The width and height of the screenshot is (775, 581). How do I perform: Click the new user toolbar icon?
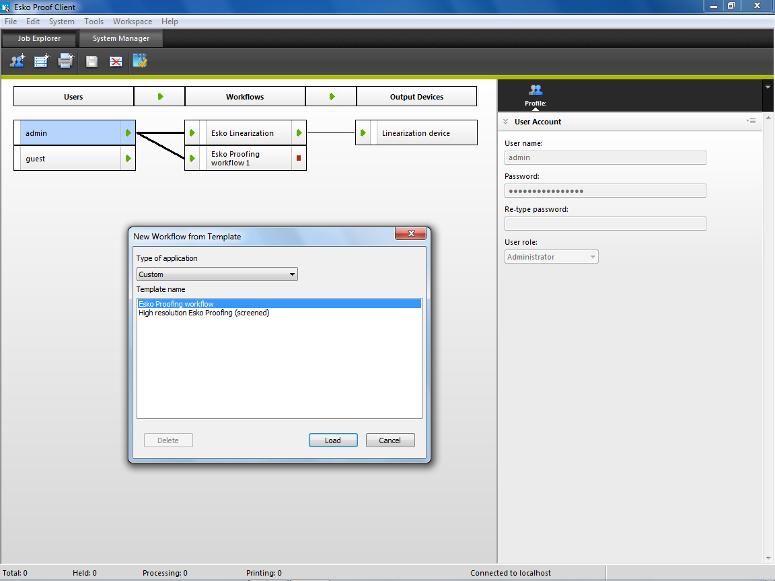click(x=17, y=61)
